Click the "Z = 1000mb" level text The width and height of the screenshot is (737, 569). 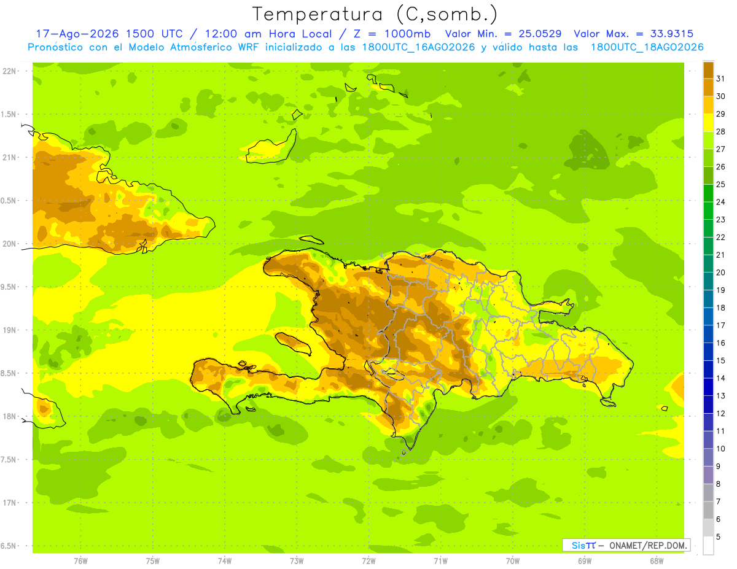(x=392, y=34)
